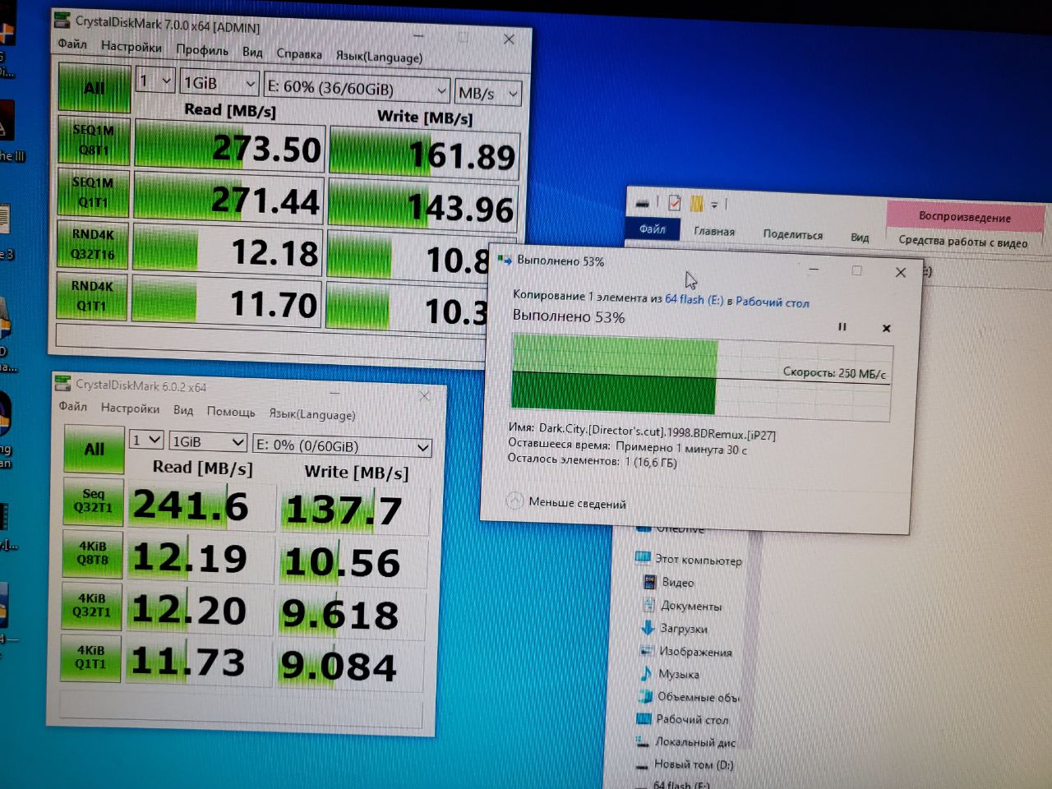Viewport: 1052px width, 789px height.
Task: Open the Профиль menu
Action: tap(202, 49)
